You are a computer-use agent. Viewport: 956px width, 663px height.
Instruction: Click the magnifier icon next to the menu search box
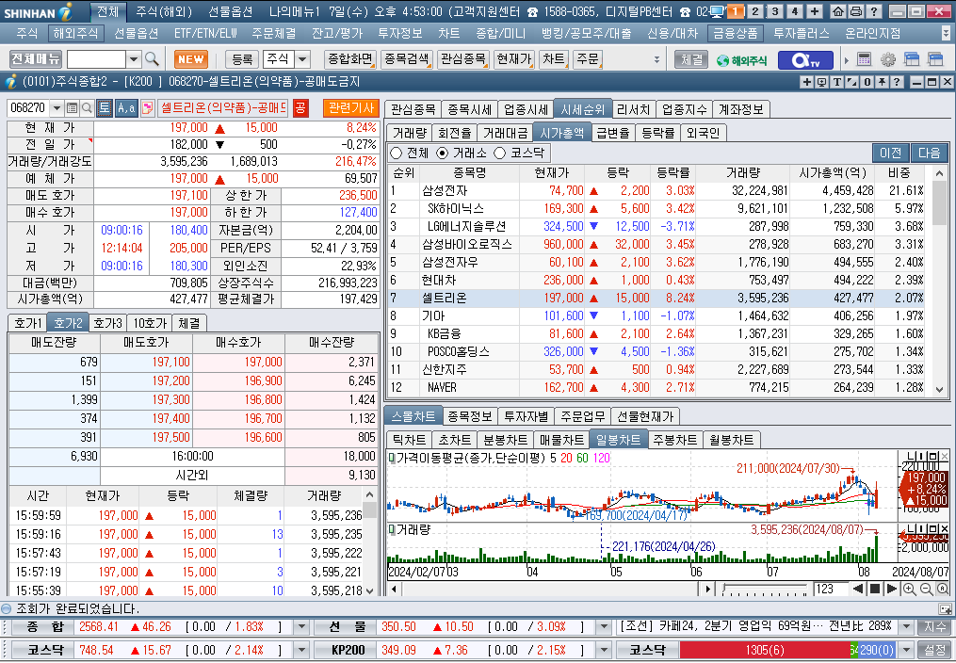152,59
